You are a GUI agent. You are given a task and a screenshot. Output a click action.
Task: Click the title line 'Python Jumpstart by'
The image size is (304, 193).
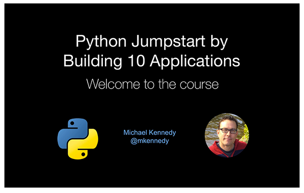[151, 42]
